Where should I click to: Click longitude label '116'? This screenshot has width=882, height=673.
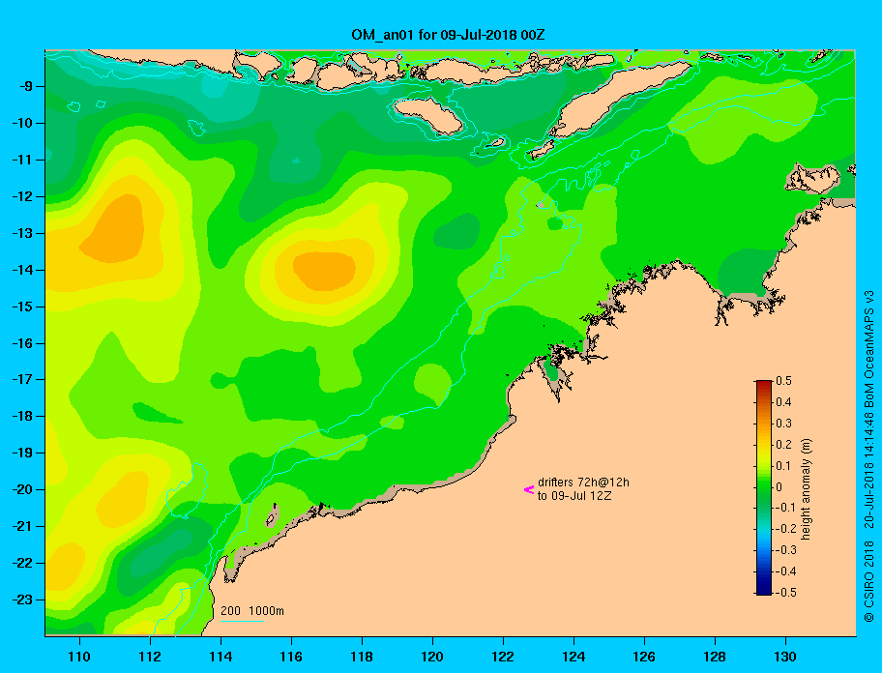(x=291, y=657)
